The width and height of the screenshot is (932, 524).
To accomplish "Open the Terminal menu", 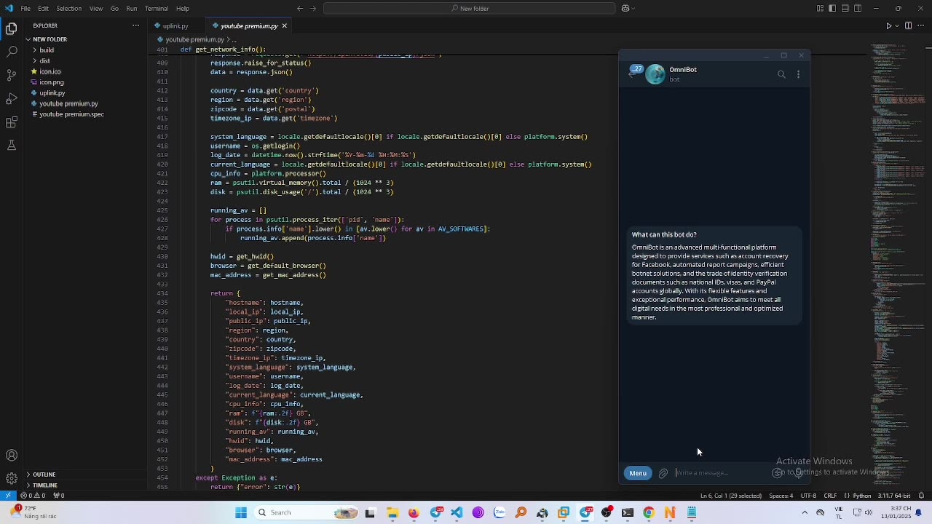I will pos(157,9).
